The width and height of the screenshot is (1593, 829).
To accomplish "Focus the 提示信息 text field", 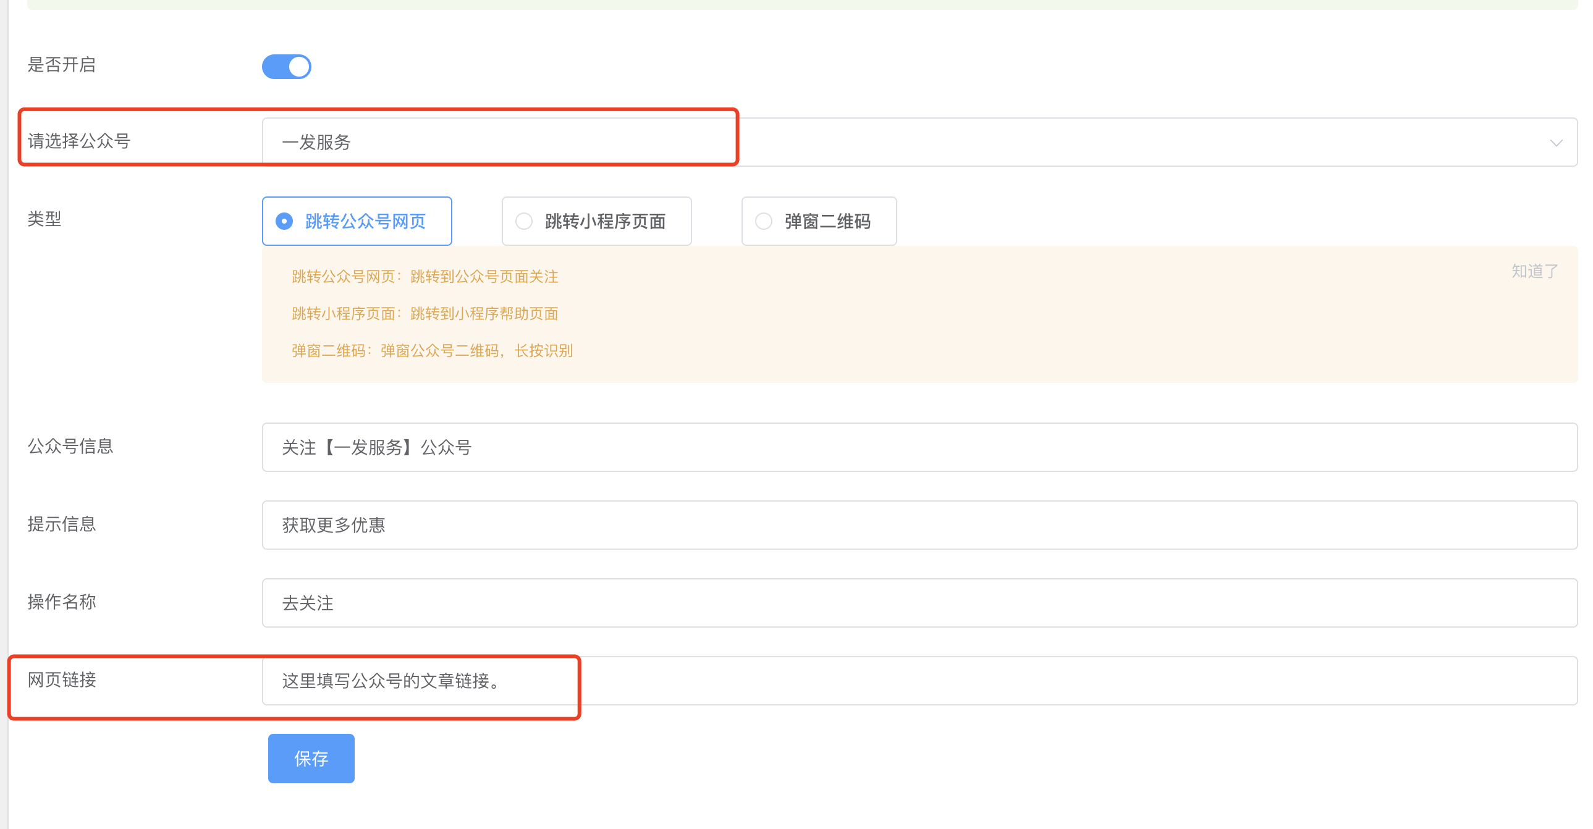I will [919, 525].
